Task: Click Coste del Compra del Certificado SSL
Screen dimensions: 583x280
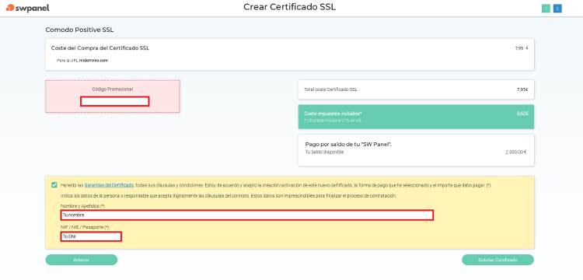Action: (x=100, y=48)
